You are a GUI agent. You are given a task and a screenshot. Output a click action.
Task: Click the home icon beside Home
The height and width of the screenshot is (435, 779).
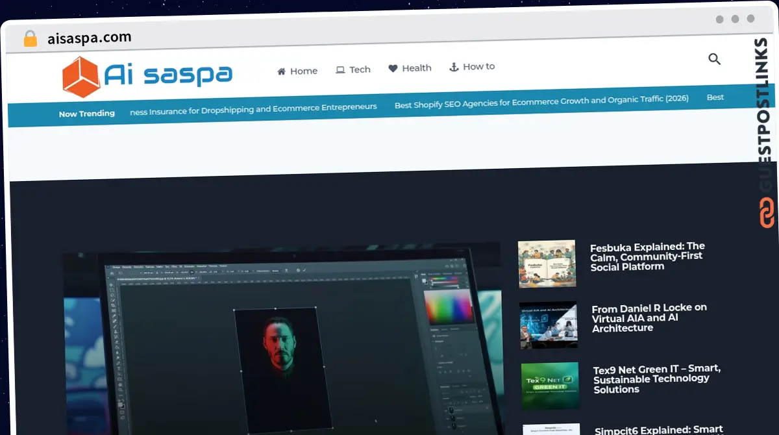point(281,71)
